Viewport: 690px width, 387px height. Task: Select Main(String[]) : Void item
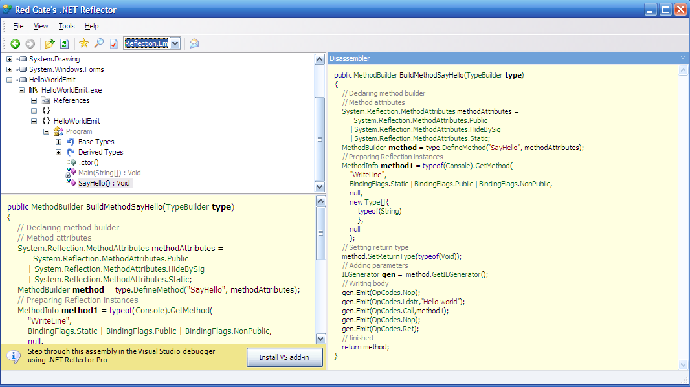(x=109, y=173)
